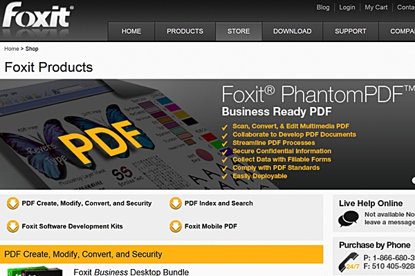Click the Easily Deployable bullet

(260, 176)
